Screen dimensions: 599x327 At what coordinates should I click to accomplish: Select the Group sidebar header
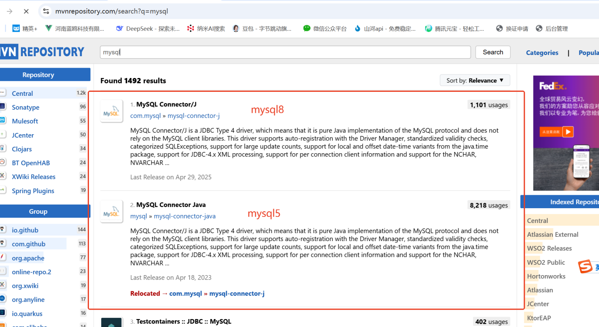coord(45,211)
